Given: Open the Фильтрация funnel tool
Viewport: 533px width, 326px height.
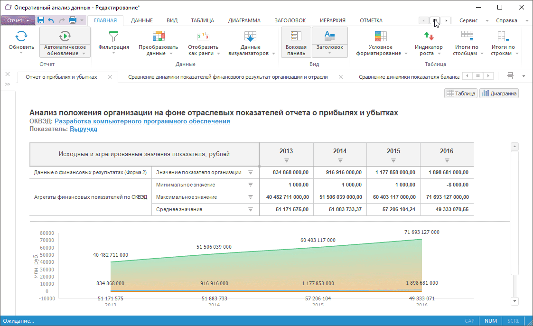Looking at the screenshot, I should (113, 37).
